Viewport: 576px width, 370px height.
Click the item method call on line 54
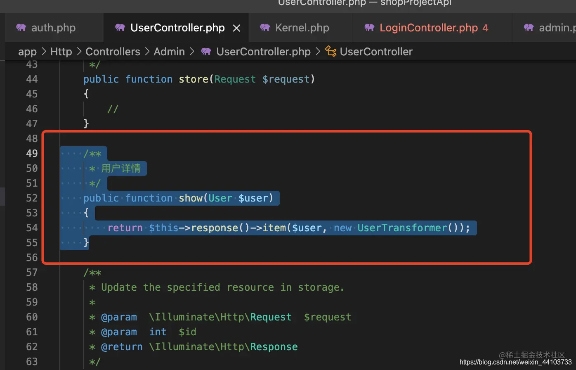coord(274,228)
